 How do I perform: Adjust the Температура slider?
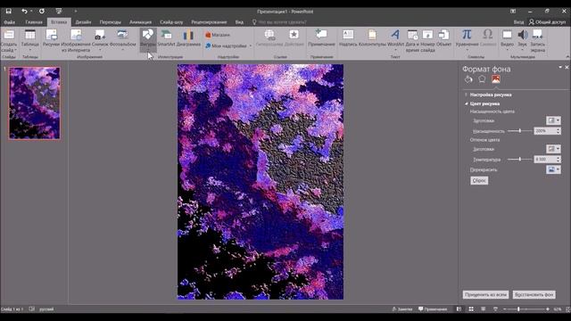click(x=519, y=159)
